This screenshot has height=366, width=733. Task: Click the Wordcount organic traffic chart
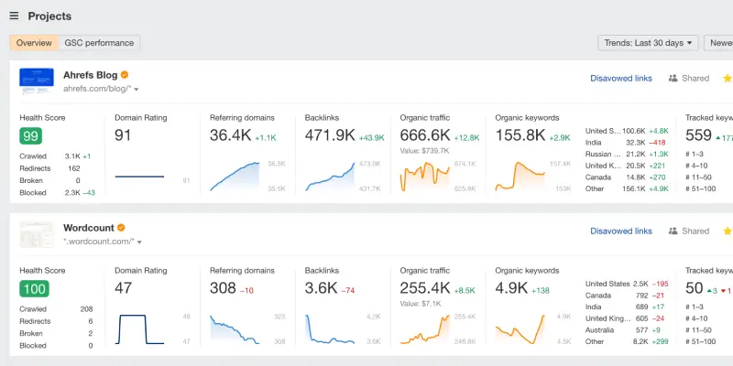click(425, 329)
